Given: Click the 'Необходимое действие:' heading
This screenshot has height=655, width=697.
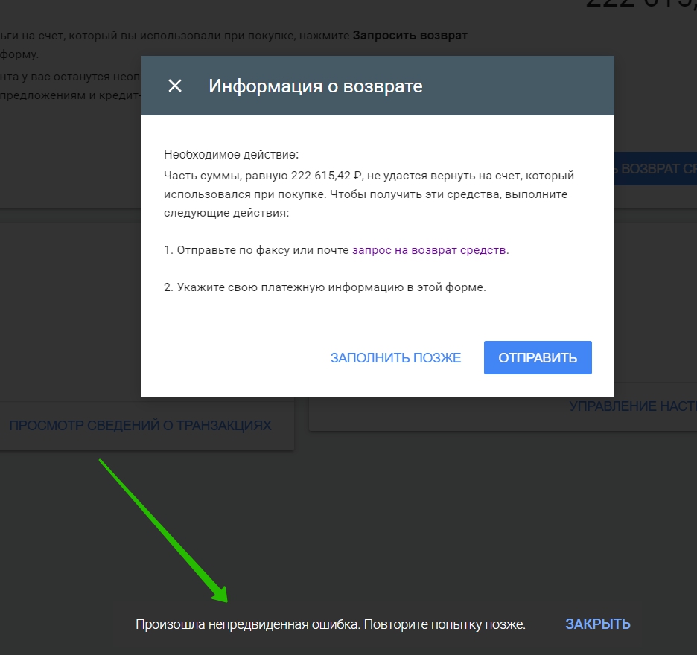Looking at the screenshot, I should coord(231,155).
